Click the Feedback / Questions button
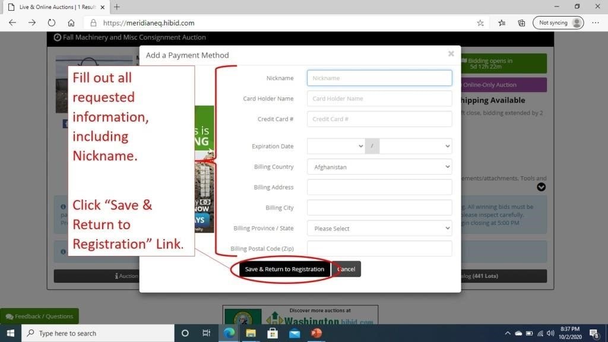 coord(39,316)
